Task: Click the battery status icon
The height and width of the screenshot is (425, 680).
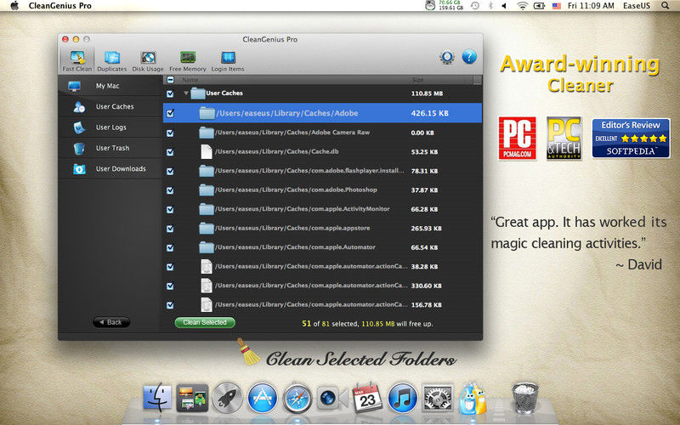Action: point(539,6)
